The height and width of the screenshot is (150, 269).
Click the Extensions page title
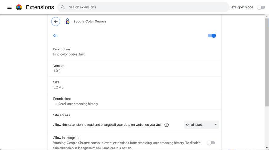tap(40, 7)
